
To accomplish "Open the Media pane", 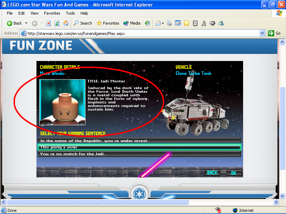I will click(132, 23).
